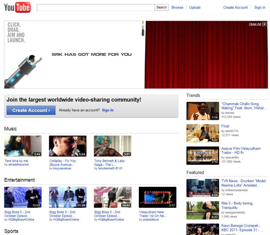Click the Sports section heading

tap(11, 231)
